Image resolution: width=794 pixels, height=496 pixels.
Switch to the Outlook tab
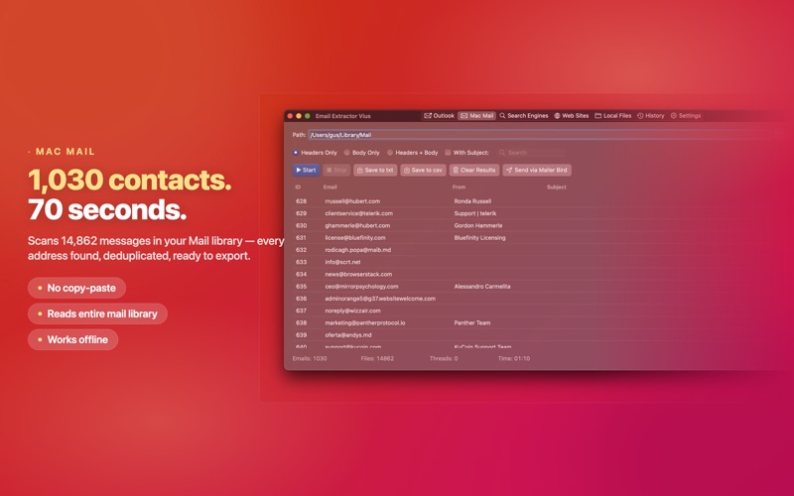(439, 116)
